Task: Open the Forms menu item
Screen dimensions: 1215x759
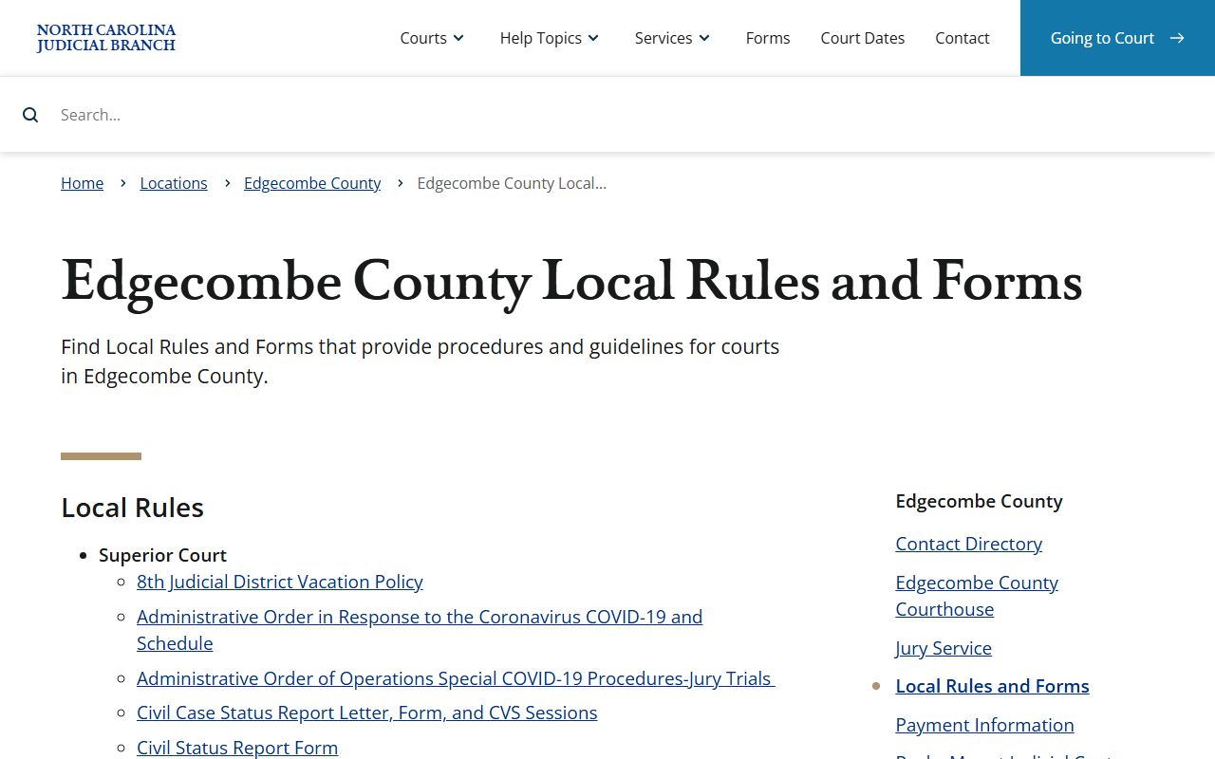Action: click(x=768, y=38)
